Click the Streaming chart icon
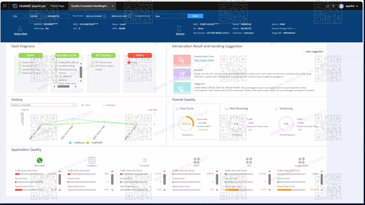The image size is (365, 205). click(277, 108)
